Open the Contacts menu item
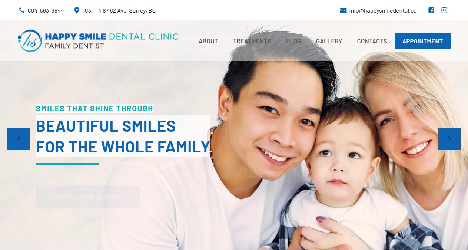 tap(372, 41)
